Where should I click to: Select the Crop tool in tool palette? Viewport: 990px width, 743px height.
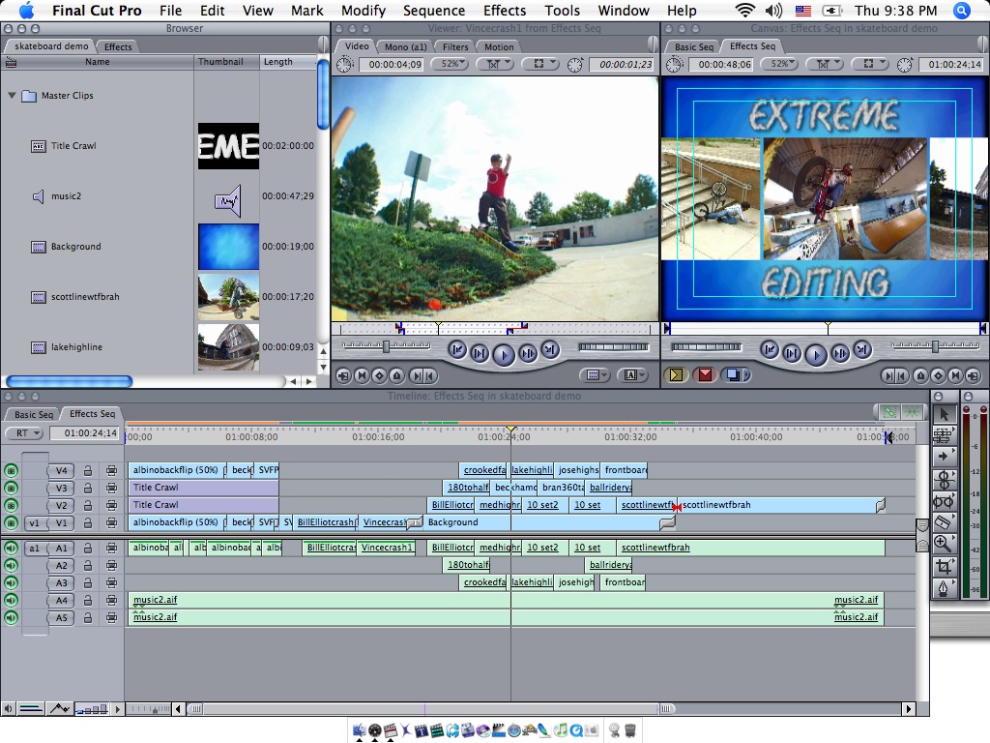944,566
